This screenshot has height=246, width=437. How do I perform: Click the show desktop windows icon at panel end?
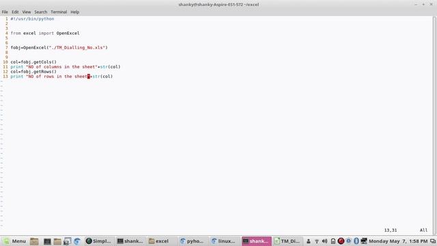(433, 241)
